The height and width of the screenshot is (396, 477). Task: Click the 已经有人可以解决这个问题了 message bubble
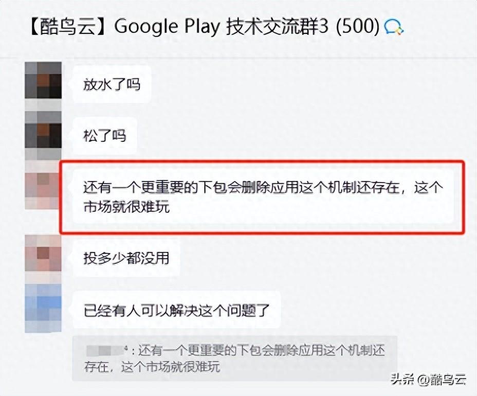[x=176, y=310]
